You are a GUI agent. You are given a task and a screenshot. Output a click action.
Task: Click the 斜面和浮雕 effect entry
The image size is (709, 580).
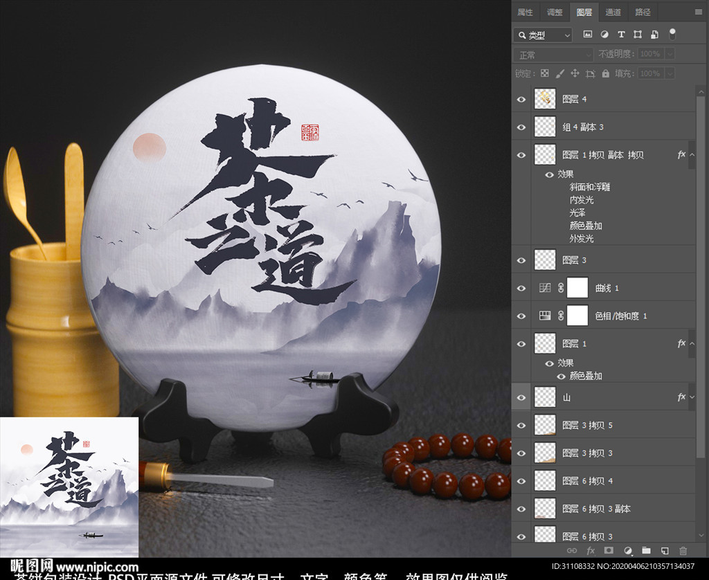point(590,187)
